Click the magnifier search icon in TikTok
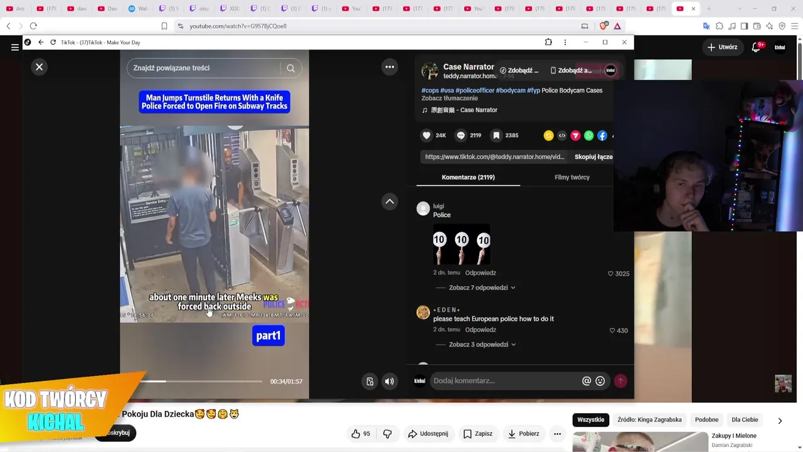This screenshot has width=803, height=452. tap(290, 68)
